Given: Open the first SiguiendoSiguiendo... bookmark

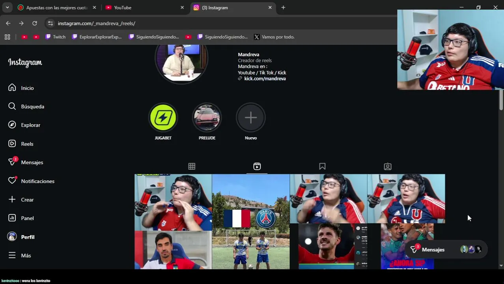Looking at the screenshot, I should click(154, 37).
